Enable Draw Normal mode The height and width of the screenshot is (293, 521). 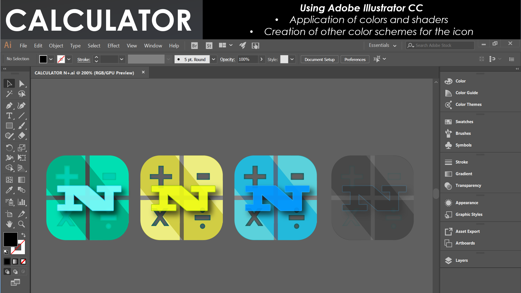click(7, 272)
